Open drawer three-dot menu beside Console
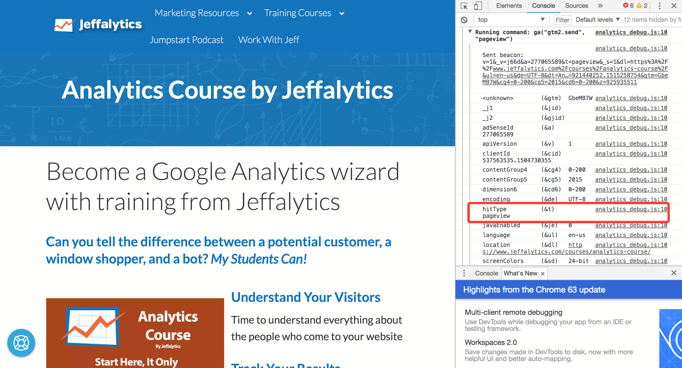Image resolution: width=682 pixels, height=368 pixels. [464, 273]
